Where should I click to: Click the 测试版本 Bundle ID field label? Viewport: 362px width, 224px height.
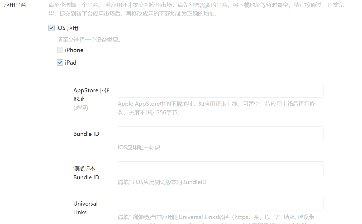point(86,173)
